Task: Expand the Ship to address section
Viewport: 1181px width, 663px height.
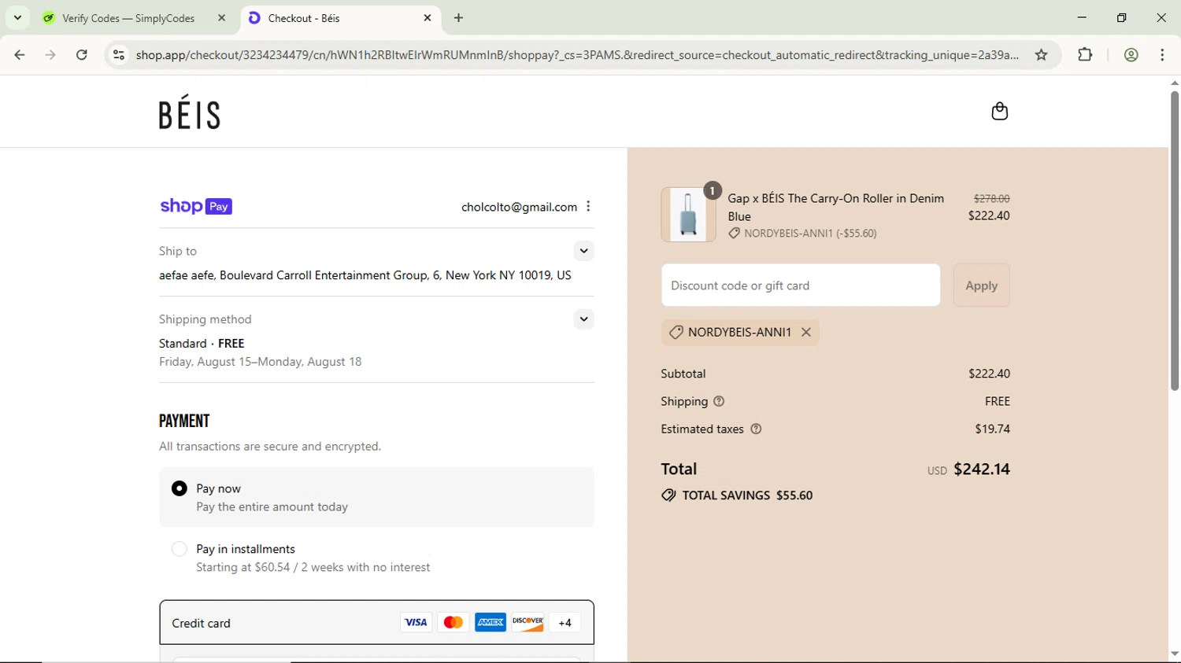Action: coord(583,251)
